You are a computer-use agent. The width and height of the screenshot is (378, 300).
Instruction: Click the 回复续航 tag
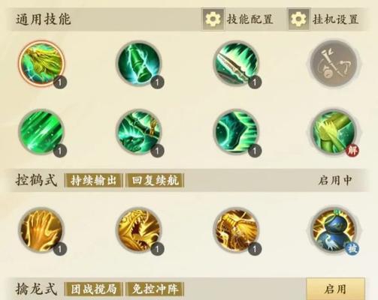(x=155, y=180)
